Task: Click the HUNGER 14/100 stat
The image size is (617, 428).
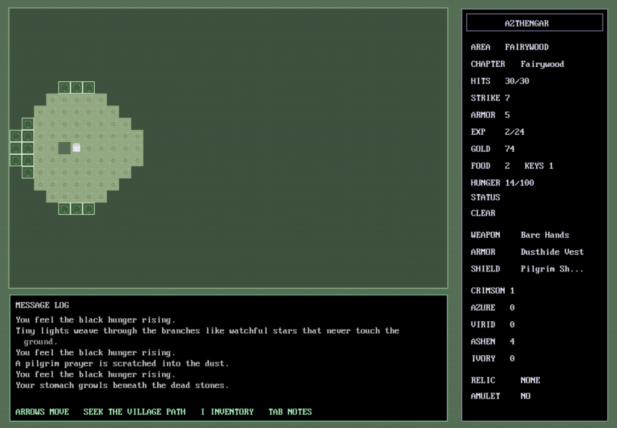Action: pyautogui.click(x=502, y=182)
